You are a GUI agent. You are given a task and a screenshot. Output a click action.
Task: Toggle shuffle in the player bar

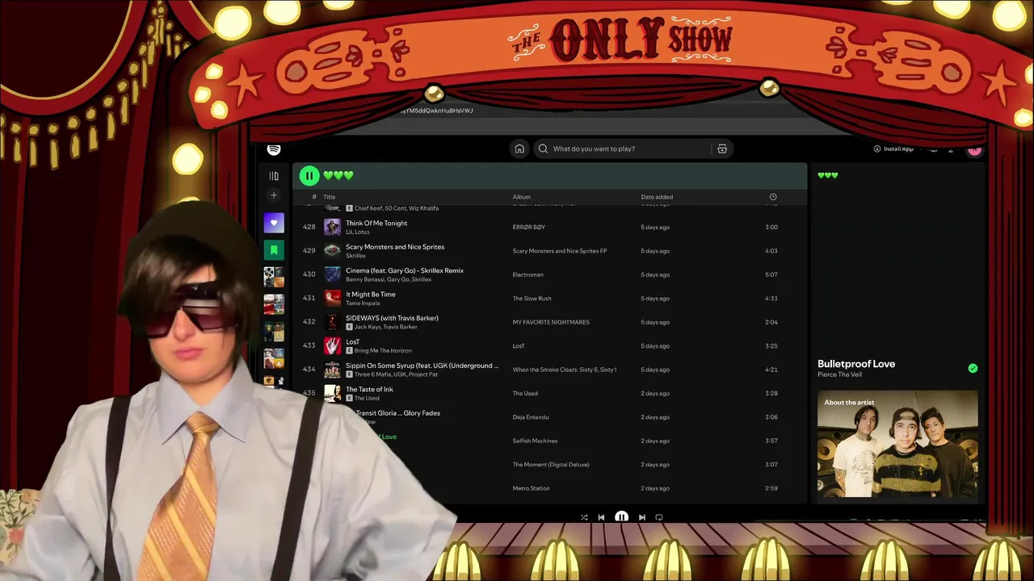click(x=584, y=517)
